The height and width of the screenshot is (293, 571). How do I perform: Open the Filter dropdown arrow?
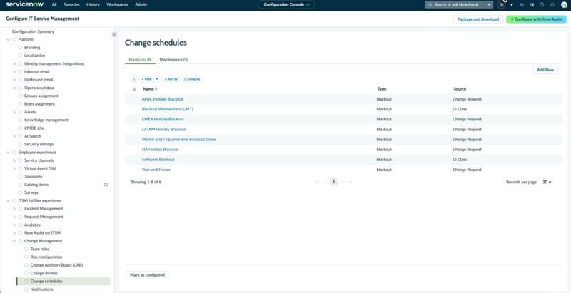pyautogui.click(x=157, y=79)
